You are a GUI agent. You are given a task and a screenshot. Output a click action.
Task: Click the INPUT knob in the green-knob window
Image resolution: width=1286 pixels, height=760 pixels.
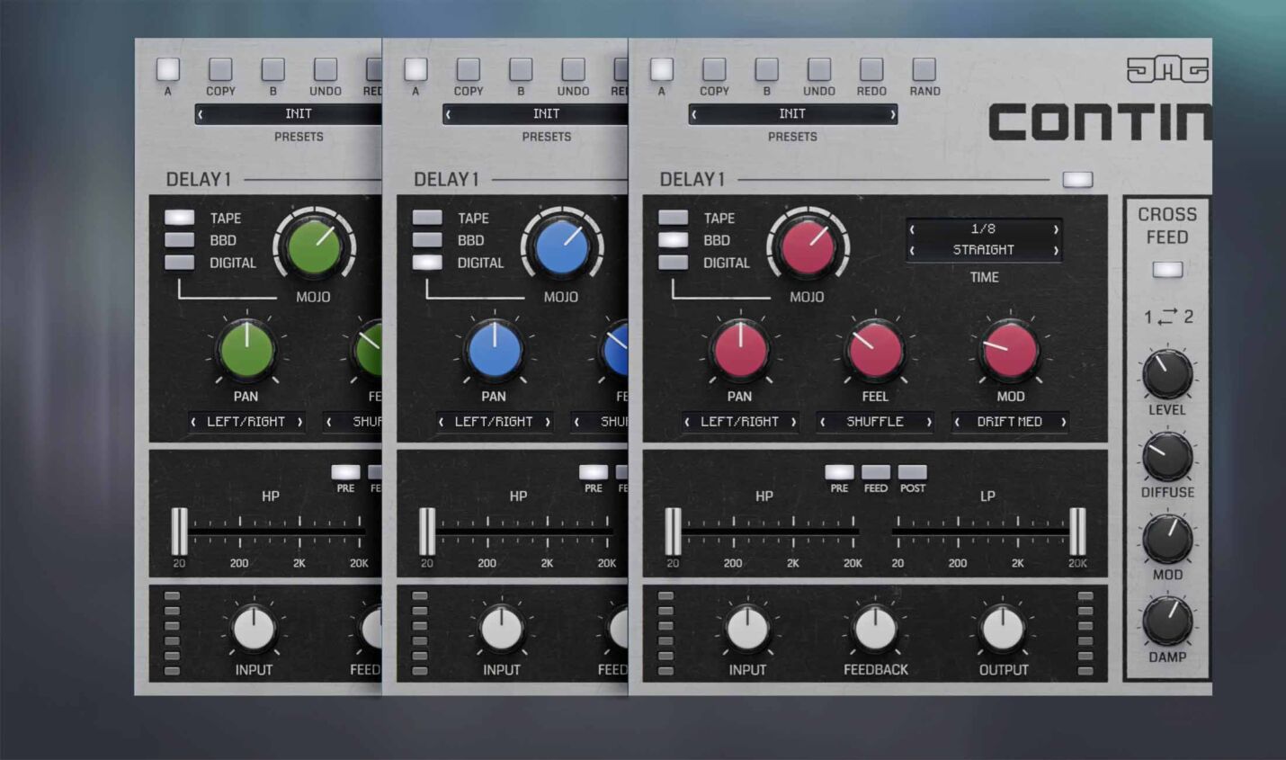[254, 628]
